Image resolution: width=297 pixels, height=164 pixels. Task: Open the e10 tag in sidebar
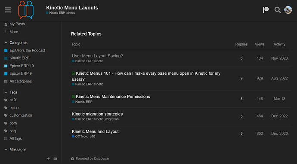13,100
